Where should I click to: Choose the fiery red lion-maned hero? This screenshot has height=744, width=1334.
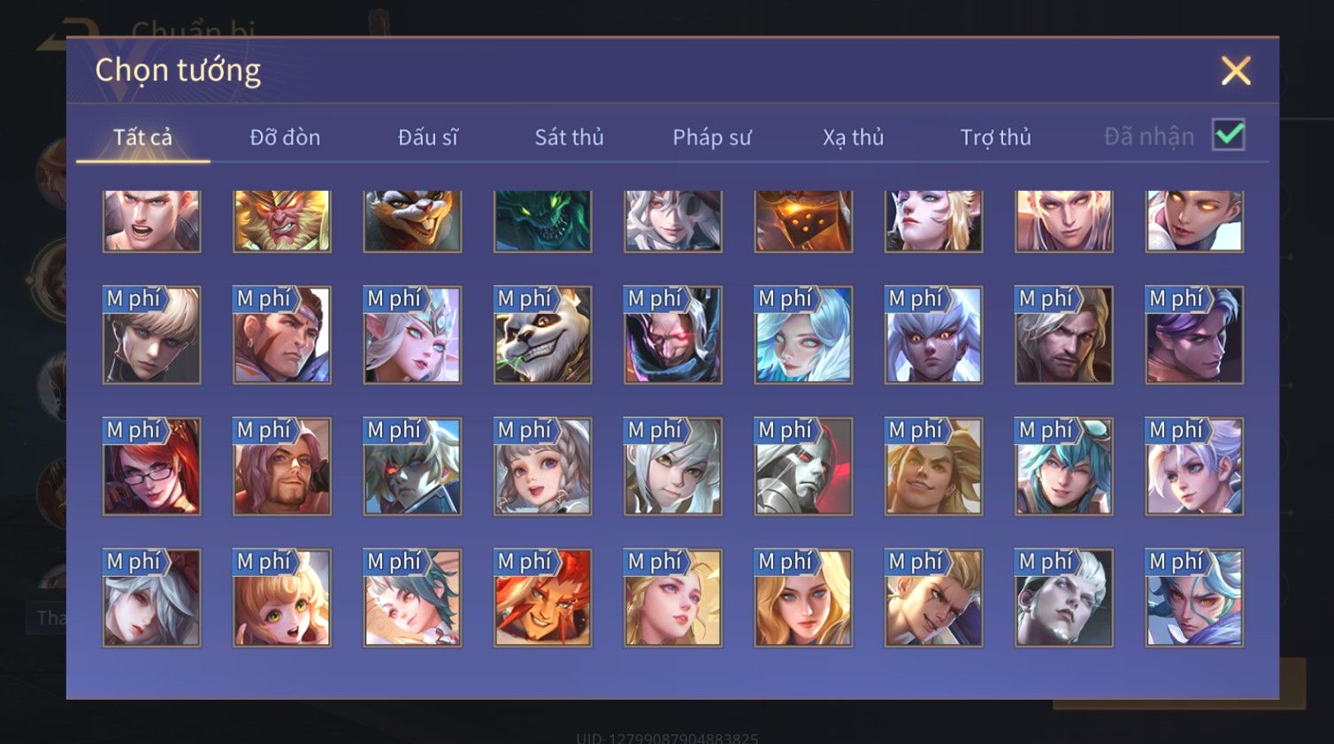coord(542,598)
